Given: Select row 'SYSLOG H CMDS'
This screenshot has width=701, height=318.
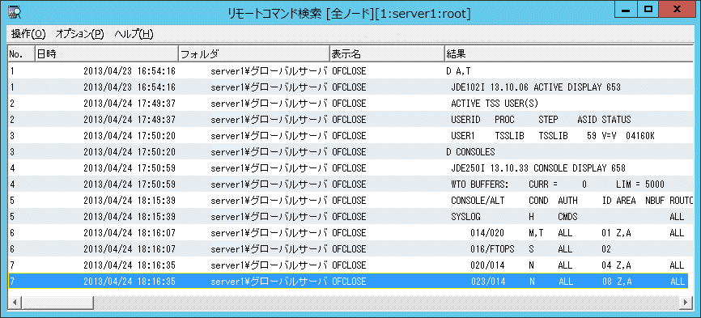Looking at the screenshot, I should click(x=348, y=216).
